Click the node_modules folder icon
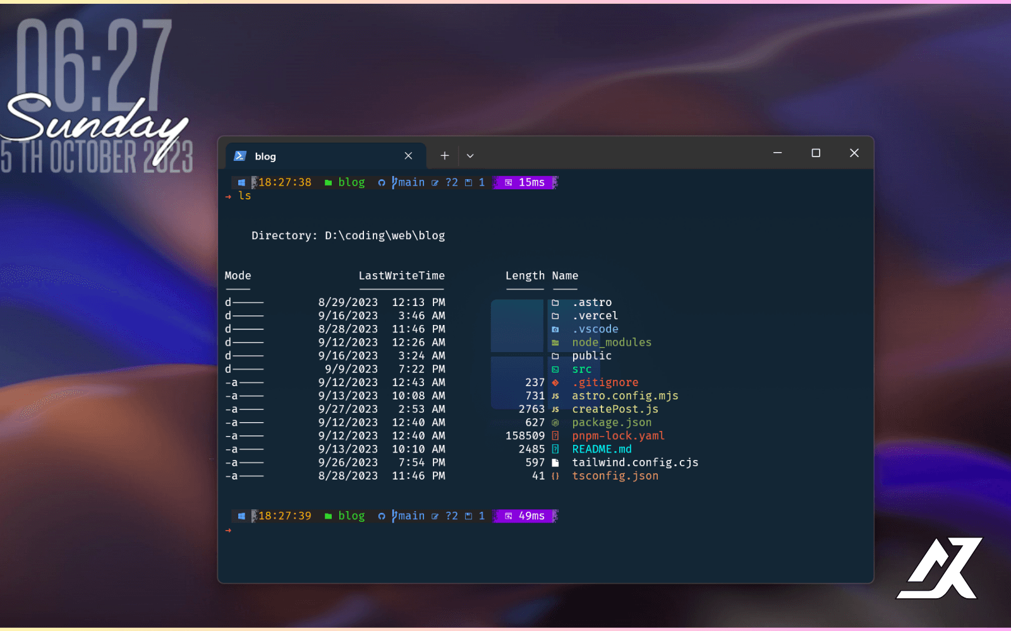The height and width of the screenshot is (631, 1011). pos(556,342)
